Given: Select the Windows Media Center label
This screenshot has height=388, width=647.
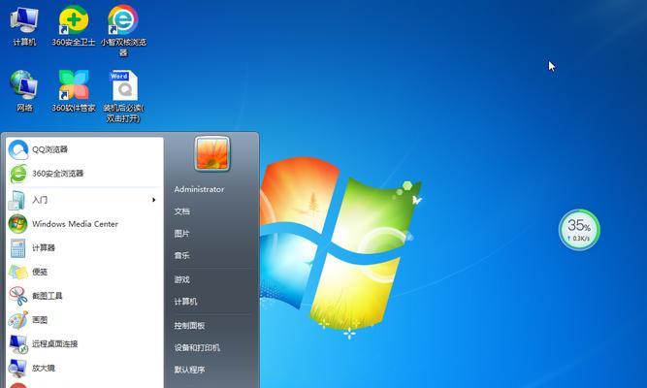Looking at the screenshot, I should pyautogui.click(x=75, y=224).
